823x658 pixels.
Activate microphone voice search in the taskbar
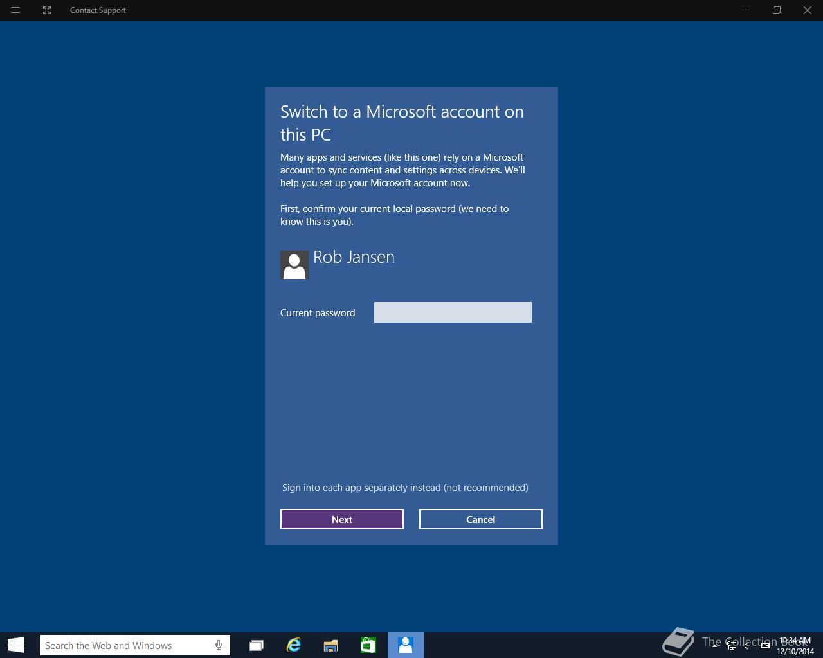tap(219, 645)
